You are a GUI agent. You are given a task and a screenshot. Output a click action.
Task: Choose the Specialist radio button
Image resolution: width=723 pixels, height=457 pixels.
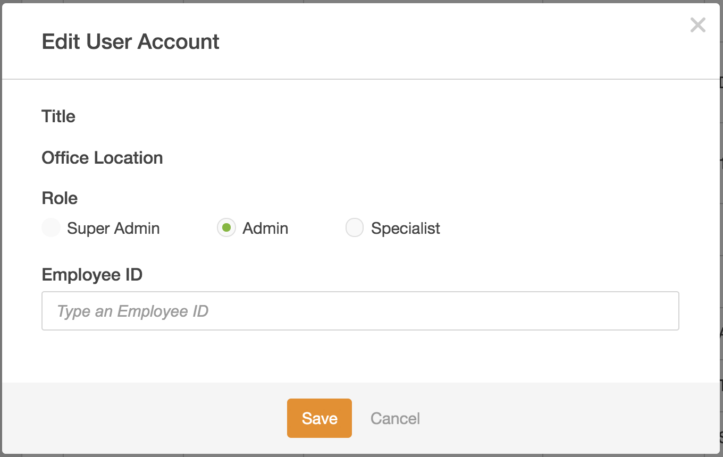point(355,228)
